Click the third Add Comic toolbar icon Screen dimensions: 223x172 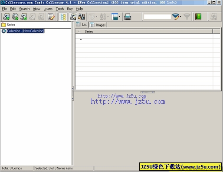point(24,17)
